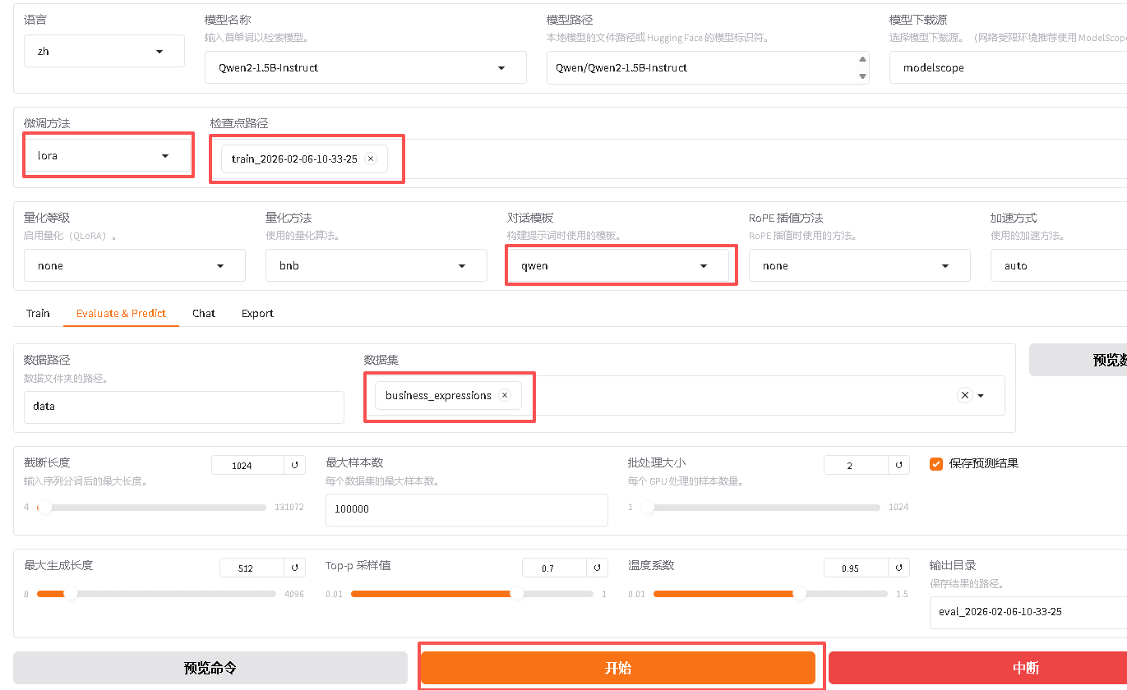
Task: Start evaluation with the 开始 button
Action: coord(618,668)
